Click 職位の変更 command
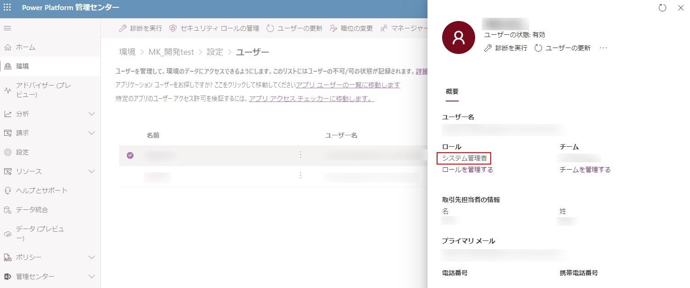Viewport: 690px width, 288px height. [x=351, y=28]
